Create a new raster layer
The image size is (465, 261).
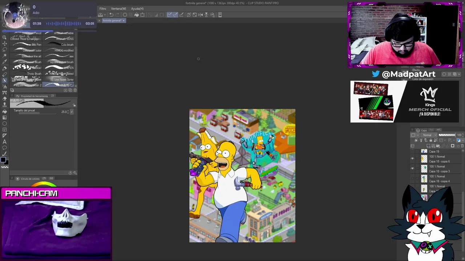pos(428,146)
